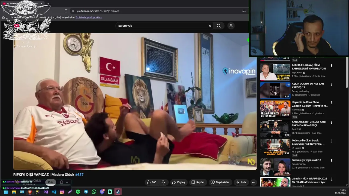Open Hayrettin ile Kaos Show video title
The height and width of the screenshot is (196, 349).
[x=310, y=104]
